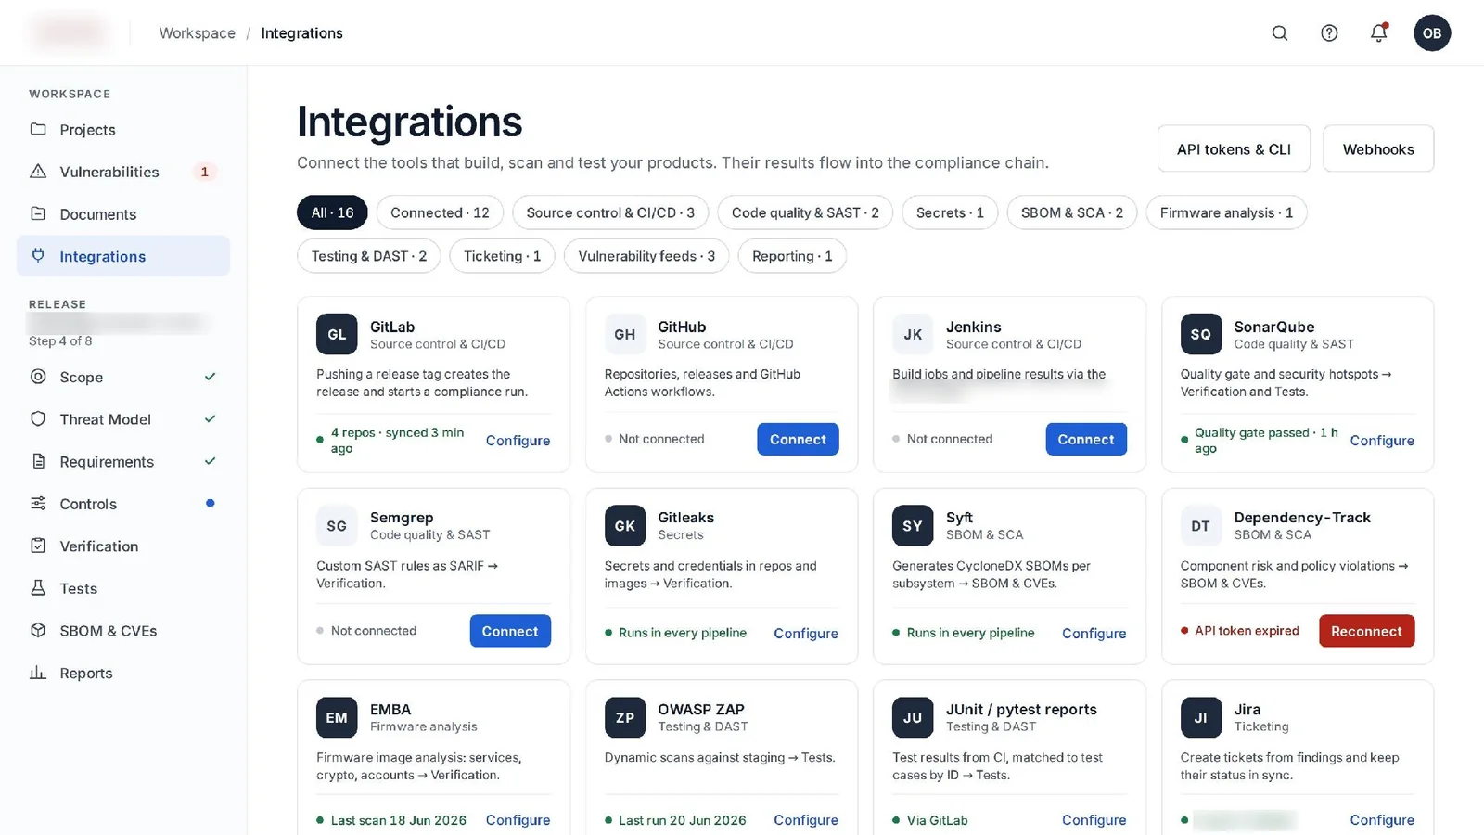Configure the Gitleaks integration
Viewport: 1484px width, 835px height.
click(x=806, y=633)
